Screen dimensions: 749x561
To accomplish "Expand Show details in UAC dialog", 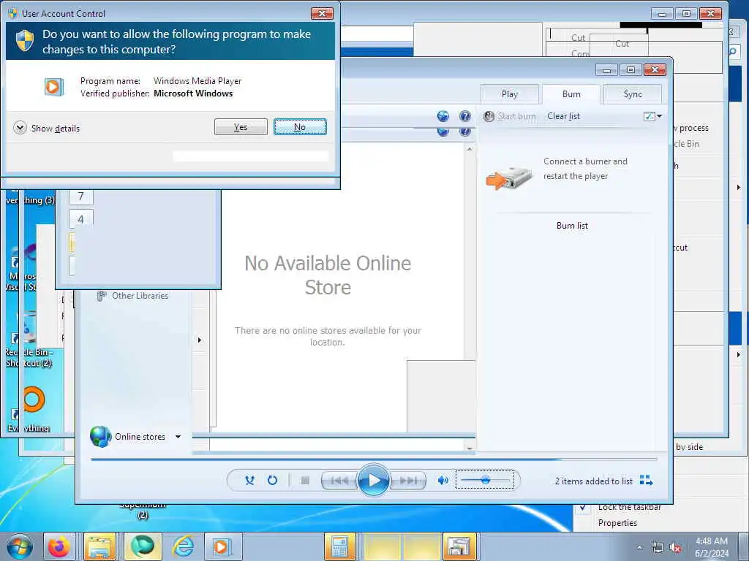I will 47,128.
